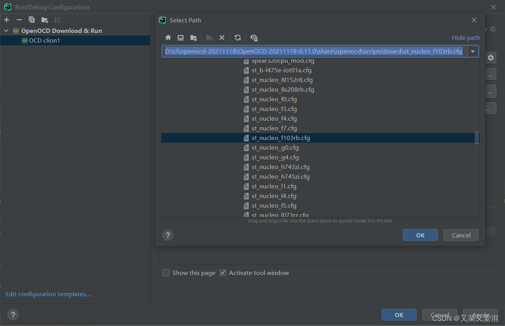The height and width of the screenshot is (326, 505).
Task: Uncheck Activate tool window checkbox
Action: (223, 273)
